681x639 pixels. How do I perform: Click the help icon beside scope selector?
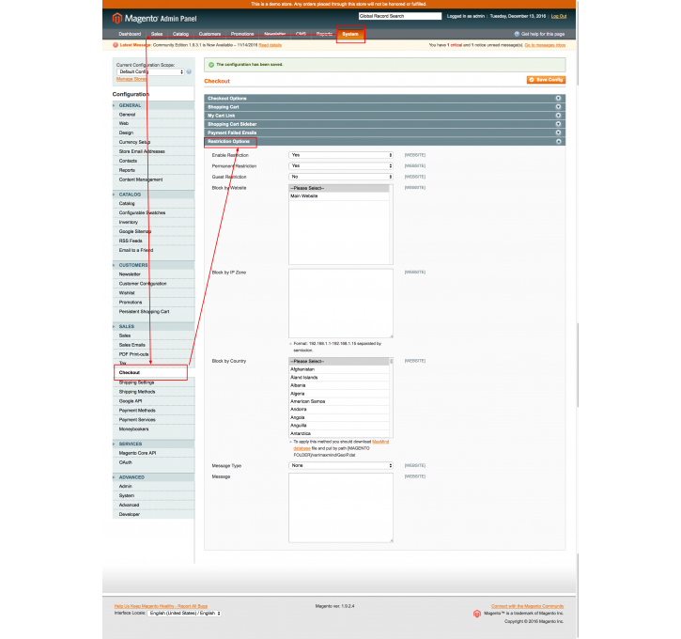click(189, 71)
